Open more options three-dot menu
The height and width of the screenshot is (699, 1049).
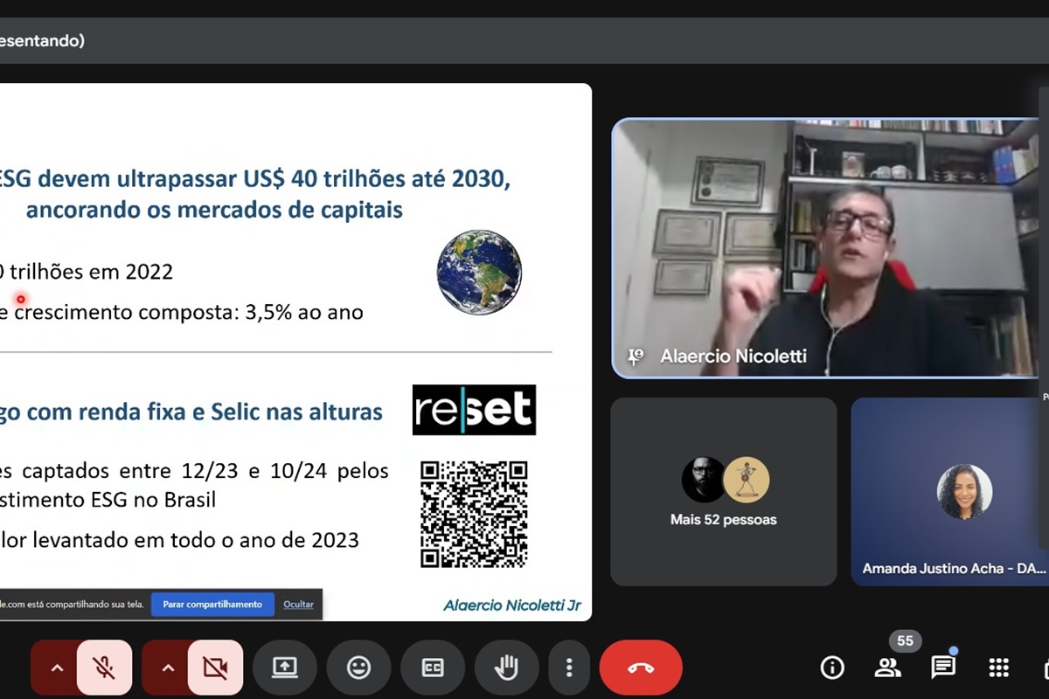pos(569,668)
